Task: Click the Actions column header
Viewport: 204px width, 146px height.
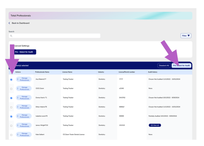Action: coord(18,72)
